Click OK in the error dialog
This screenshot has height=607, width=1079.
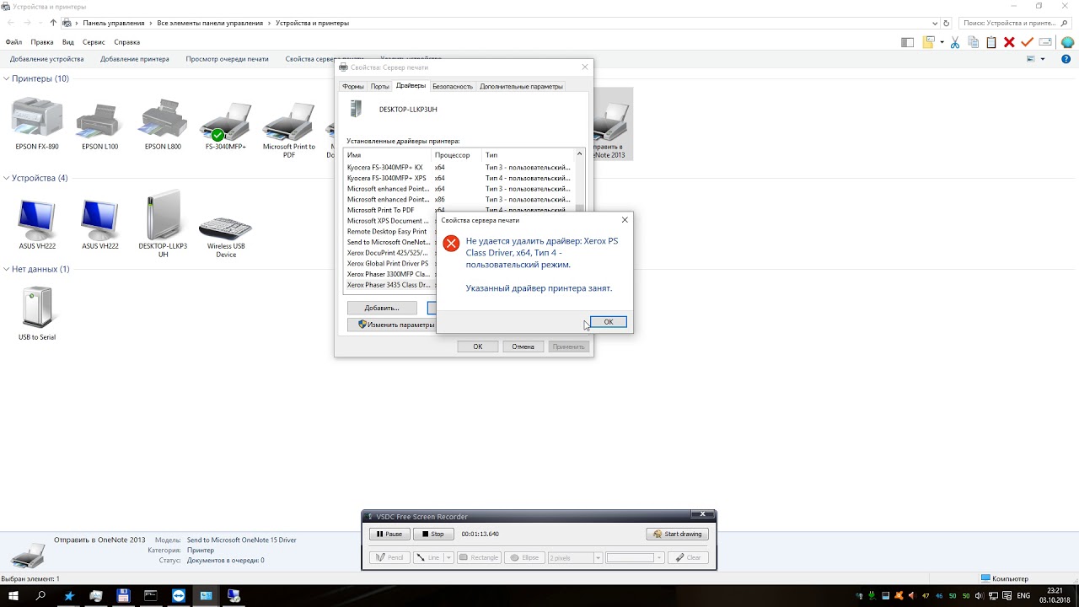(608, 322)
